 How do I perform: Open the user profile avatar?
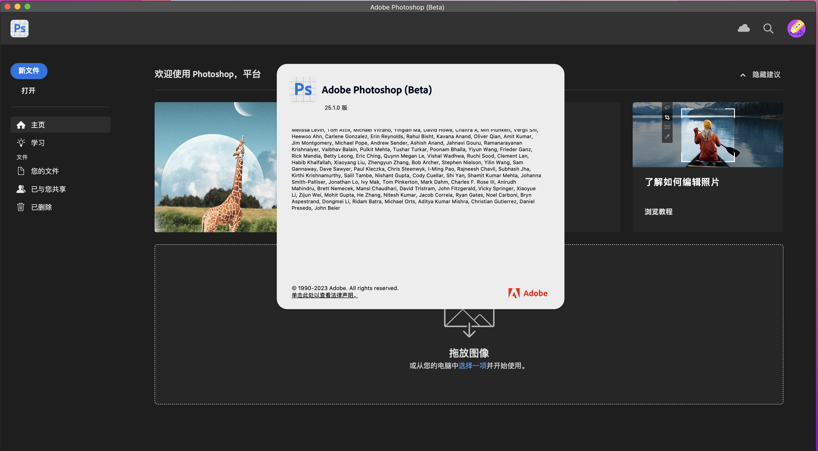[x=796, y=28]
